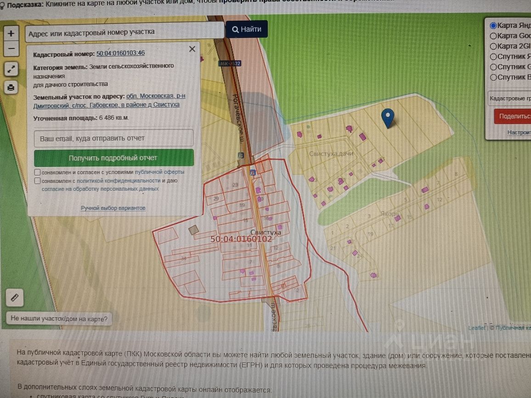Open the parcel address link
The height and width of the screenshot is (398, 531).
pyautogui.click(x=109, y=100)
